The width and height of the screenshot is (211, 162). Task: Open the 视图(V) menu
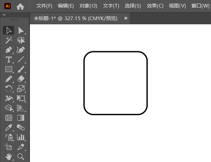click(178, 6)
